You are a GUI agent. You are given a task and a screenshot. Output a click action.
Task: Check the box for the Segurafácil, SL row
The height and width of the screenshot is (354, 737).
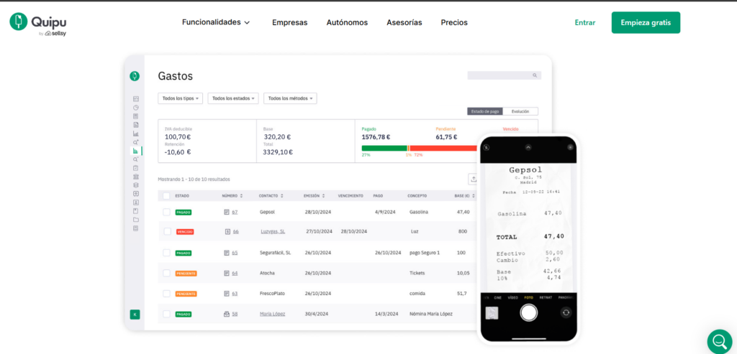click(166, 253)
